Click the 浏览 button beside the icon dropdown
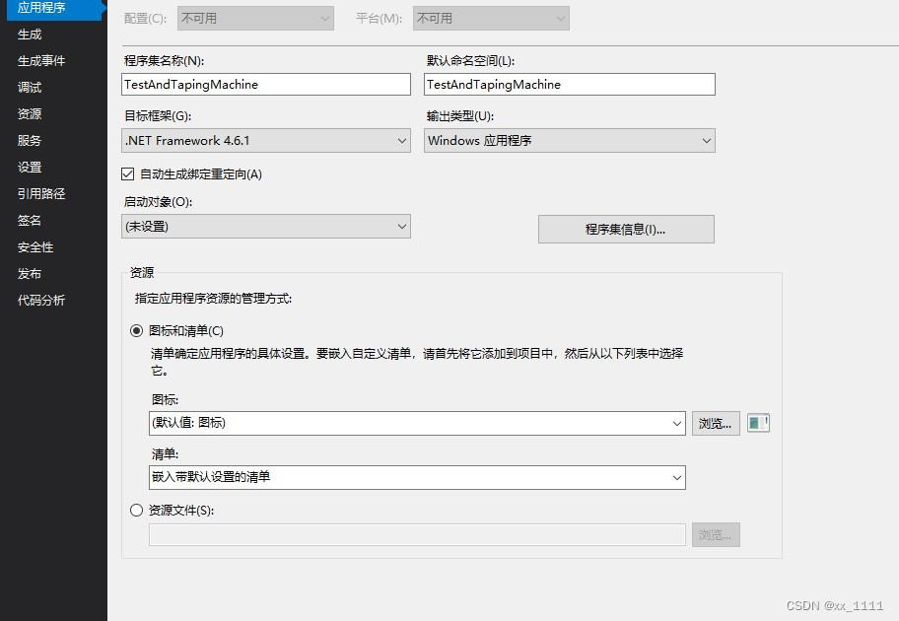This screenshot has height=621, width=899. pyautogui.click(x=715, y=423)
